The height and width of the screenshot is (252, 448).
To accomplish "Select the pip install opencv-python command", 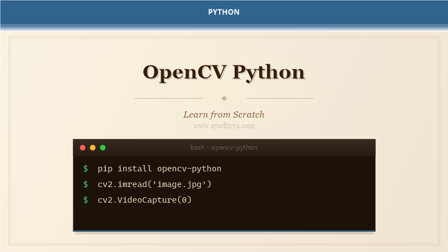I will [160, 169].
